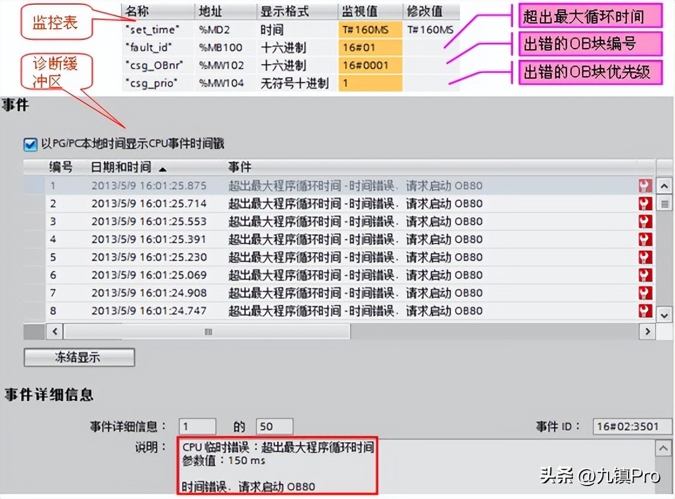Uncheck 以PG/PC本地时间显示CPU事件时间戳
The height and width of the screenshot is (499, 675).
[30, 144]
